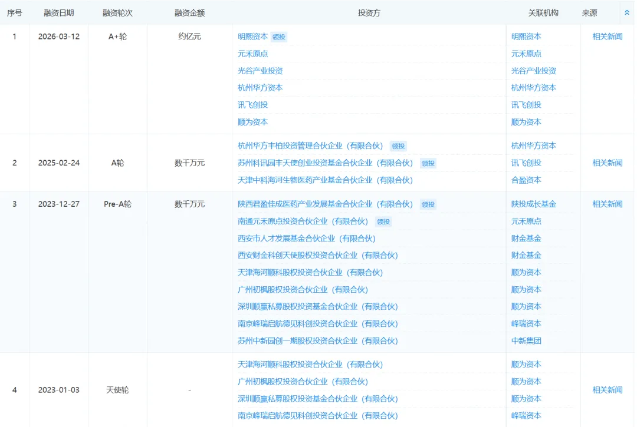
Task: Click the 领投 tag beside 苏州科讯园丰天使创业投资基金
Action: click(x=428, y=163)
